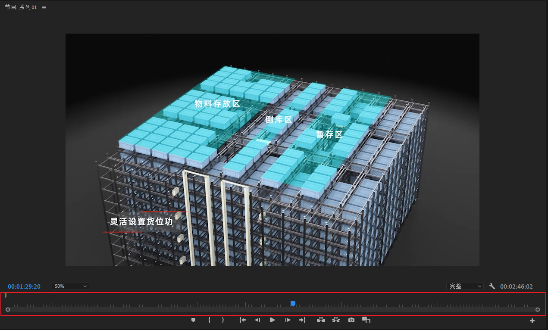Open the wrench settings menu
Viewport: 548px width, 330px height.
click(x=492, y=286)
